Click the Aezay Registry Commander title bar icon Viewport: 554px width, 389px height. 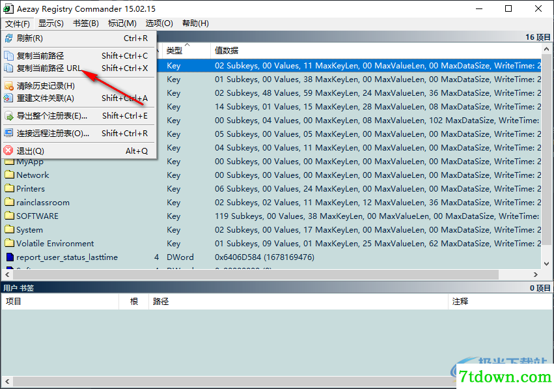(x=8, y=8)
